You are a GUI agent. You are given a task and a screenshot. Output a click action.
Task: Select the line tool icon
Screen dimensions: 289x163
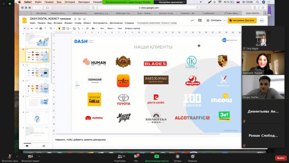click(x=79, y=28)
